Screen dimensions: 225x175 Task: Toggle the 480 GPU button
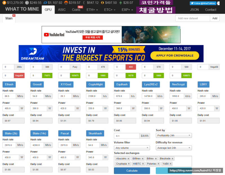click(x=131, y=67)
